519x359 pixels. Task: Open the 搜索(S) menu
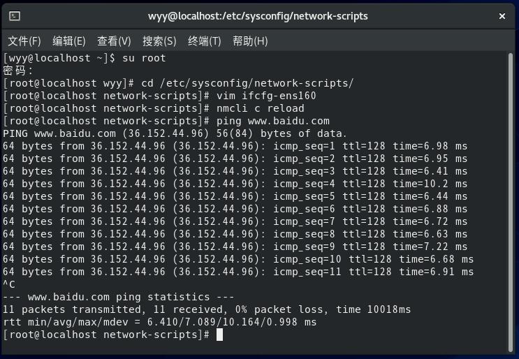[x=159, y=41]
